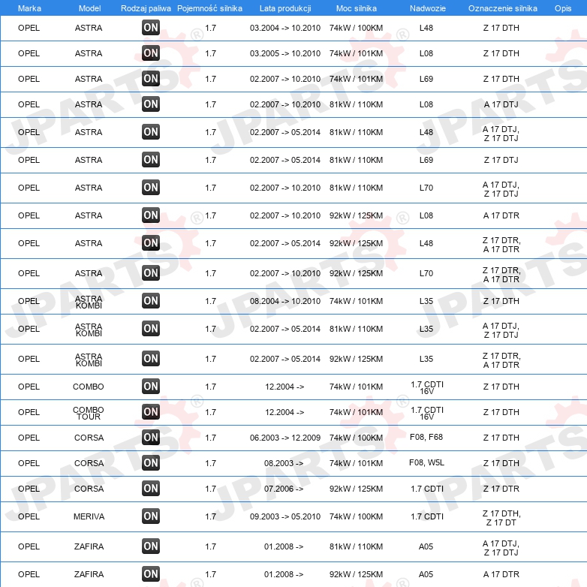Select 'L48' in the Astra 03.2004 row
587x587 pixels.
click(x=426, y=28)
